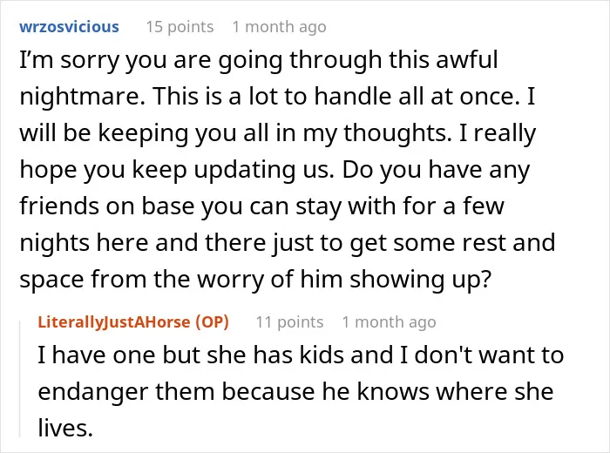The image size is (610, 453).
Task: Visit the LiterallyJustAHorse user profile
Action: click(x=114, y=322)
